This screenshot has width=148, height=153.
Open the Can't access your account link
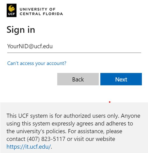(x=37, y=63)
